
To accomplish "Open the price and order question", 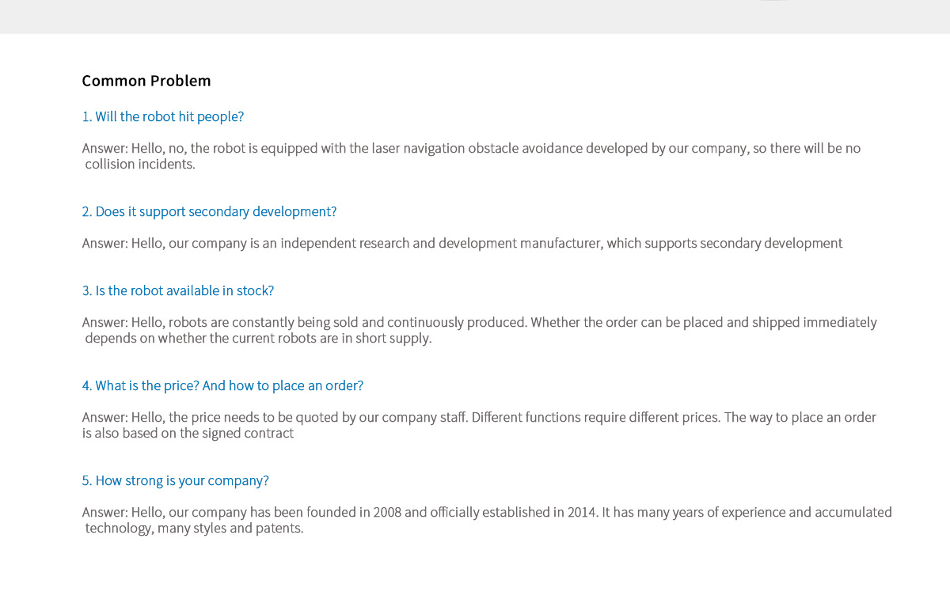I will (x=222, y=386).
